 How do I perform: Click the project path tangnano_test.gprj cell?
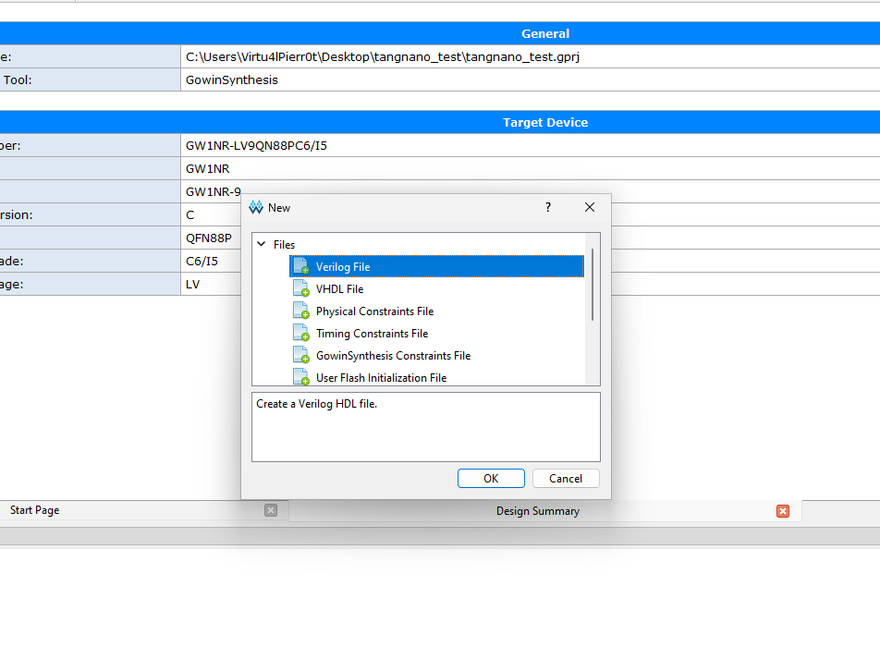click(531, 56)
